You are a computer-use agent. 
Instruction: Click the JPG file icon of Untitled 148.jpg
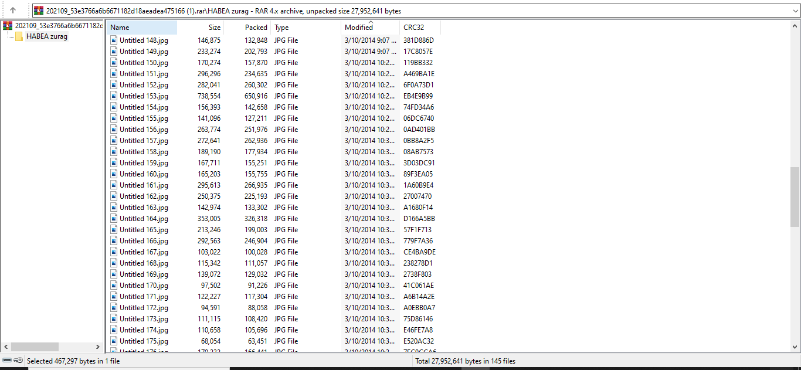pyautogui.click(x=114, y=40)
